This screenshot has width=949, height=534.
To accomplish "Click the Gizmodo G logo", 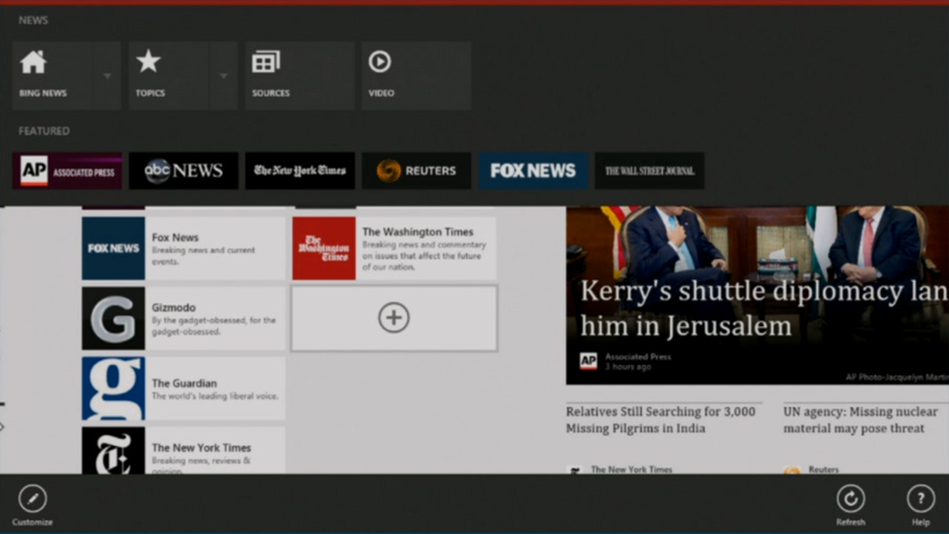I will click(x=113, y=318).
